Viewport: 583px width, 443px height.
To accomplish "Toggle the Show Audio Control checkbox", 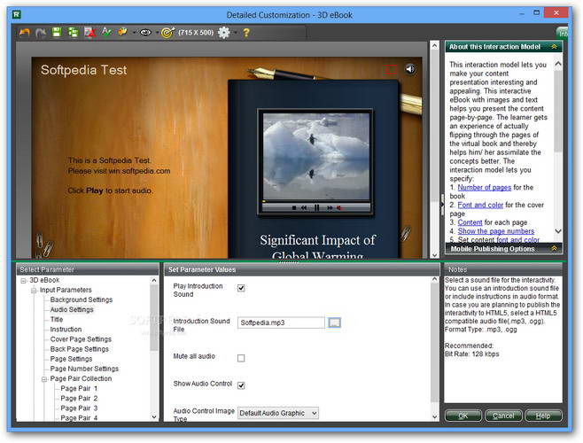I will 241,385.
